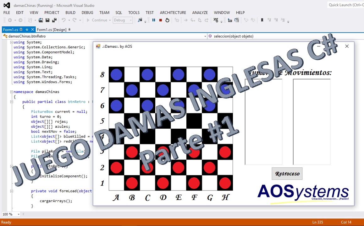
Task: Click the Visual Studio logo icon
Action: click(x=7, y=5)
